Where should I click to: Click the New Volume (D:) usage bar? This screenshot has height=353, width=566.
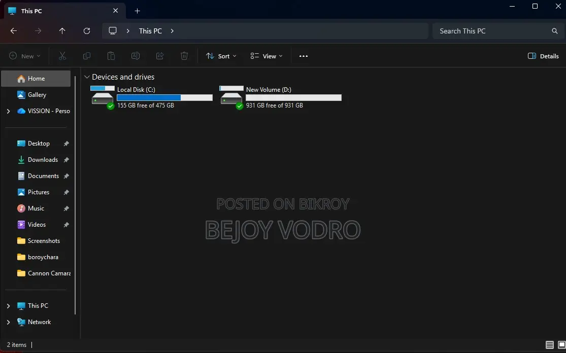(x=293, y=98)
